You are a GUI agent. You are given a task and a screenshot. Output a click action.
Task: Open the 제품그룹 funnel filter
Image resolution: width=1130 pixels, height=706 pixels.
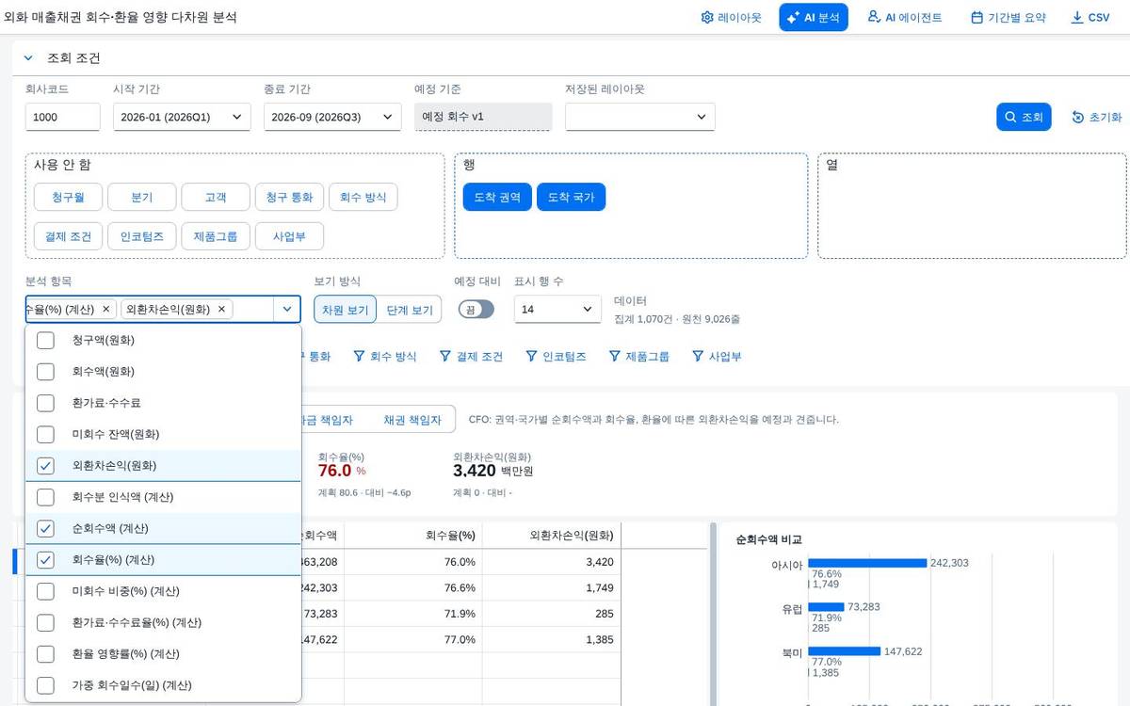[x=638, y=357]
